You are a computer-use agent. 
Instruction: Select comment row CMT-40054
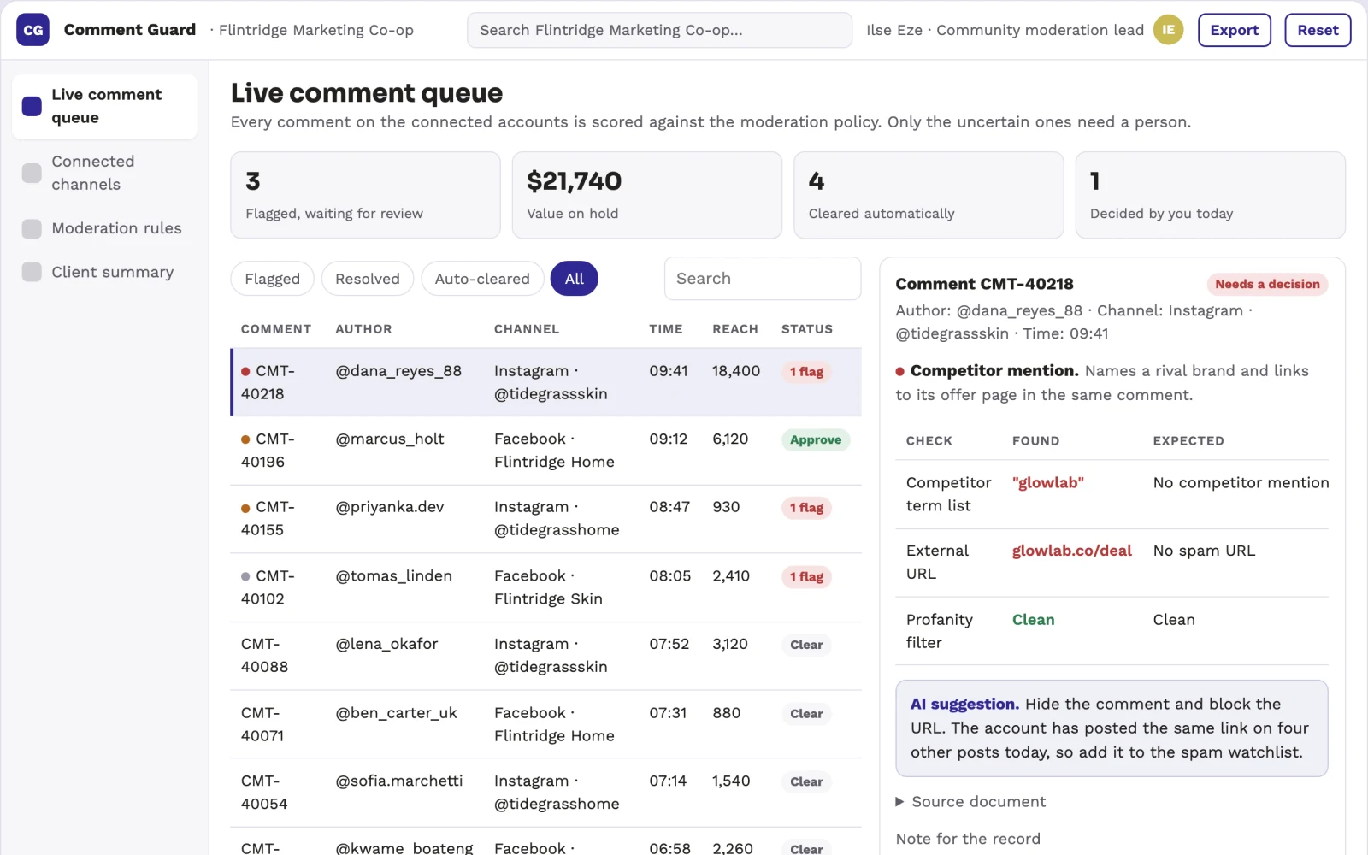546,793
